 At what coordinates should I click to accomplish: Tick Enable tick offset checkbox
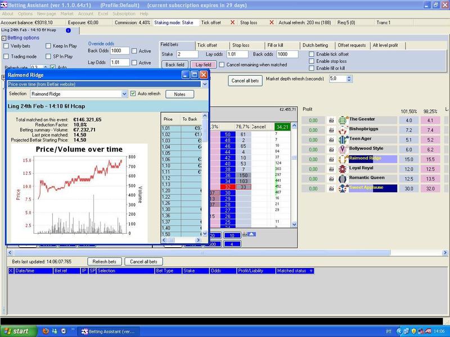[x=312, y=54]
